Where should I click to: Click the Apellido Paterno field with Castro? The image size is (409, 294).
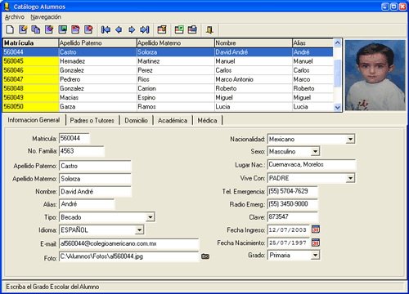pyautogui.click(x=95, y=166)
